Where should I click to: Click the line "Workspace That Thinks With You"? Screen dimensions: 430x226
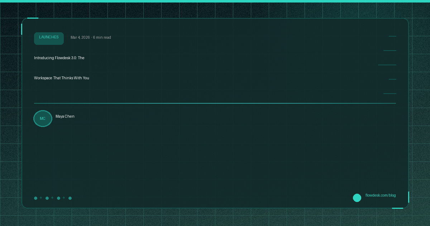pyautogui.click(x=62, y=78)
